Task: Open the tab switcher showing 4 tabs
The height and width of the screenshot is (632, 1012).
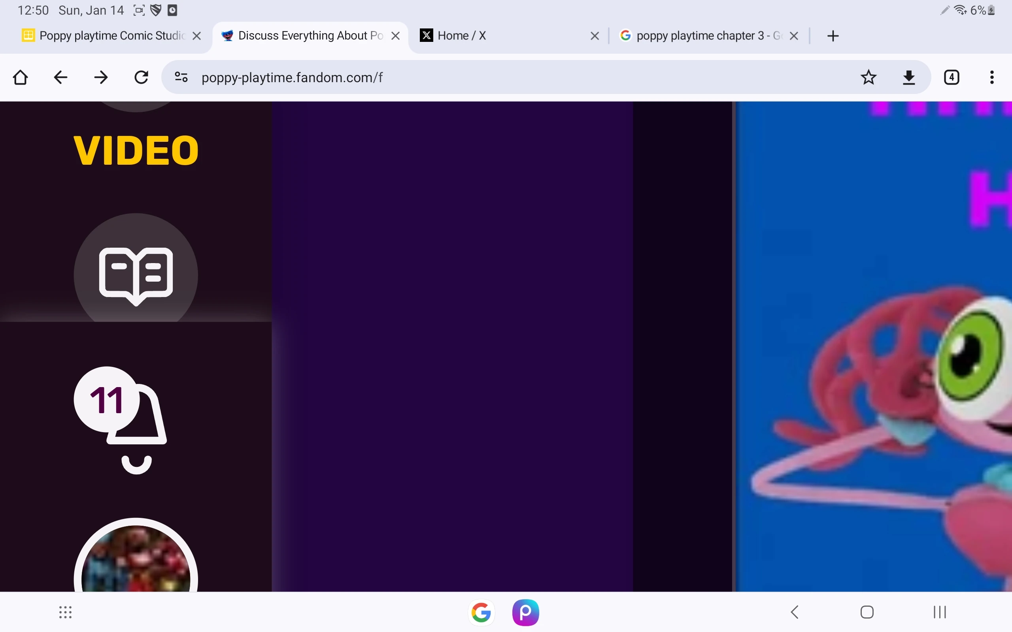Action: point(952,77)
